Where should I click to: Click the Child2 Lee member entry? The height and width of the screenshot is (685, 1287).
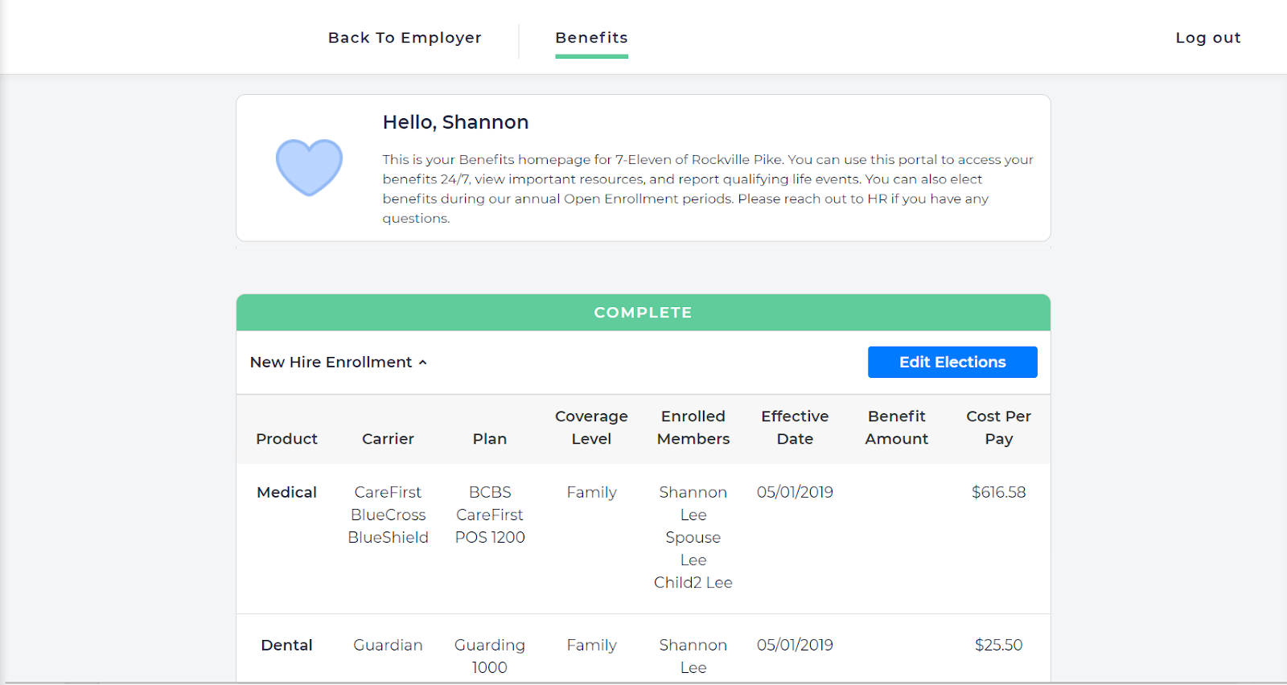click(693, 582)
